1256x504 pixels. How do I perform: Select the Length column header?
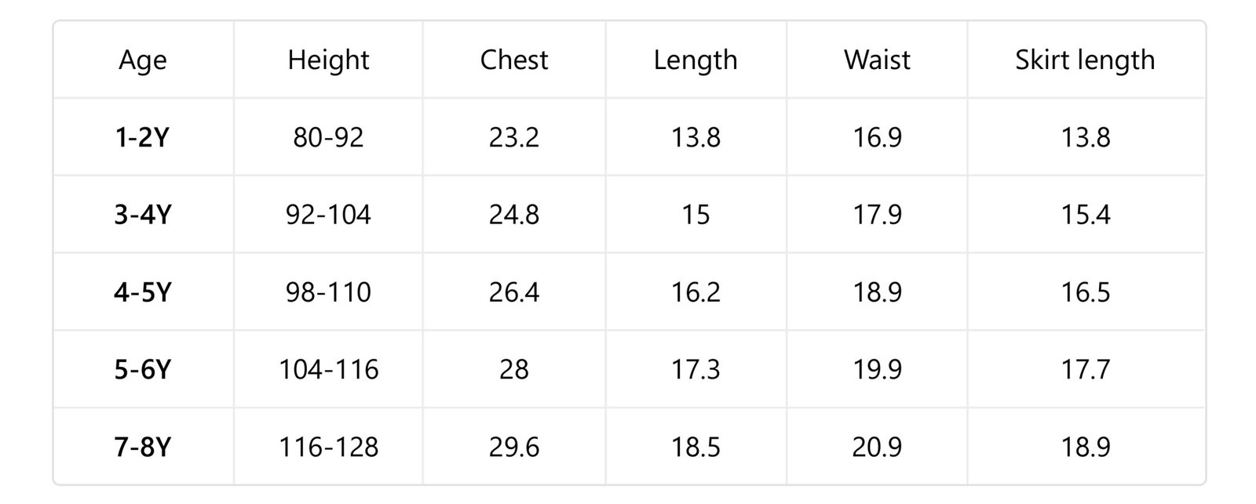696,60
